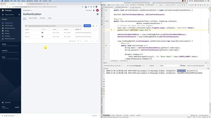Click the Firebase logo
This screenshot has width=211, height=118.
click(x=7, y=10)
